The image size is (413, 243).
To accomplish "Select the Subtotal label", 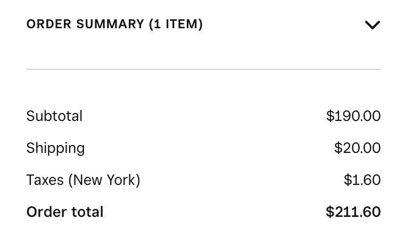I will (x=54, y=116).
